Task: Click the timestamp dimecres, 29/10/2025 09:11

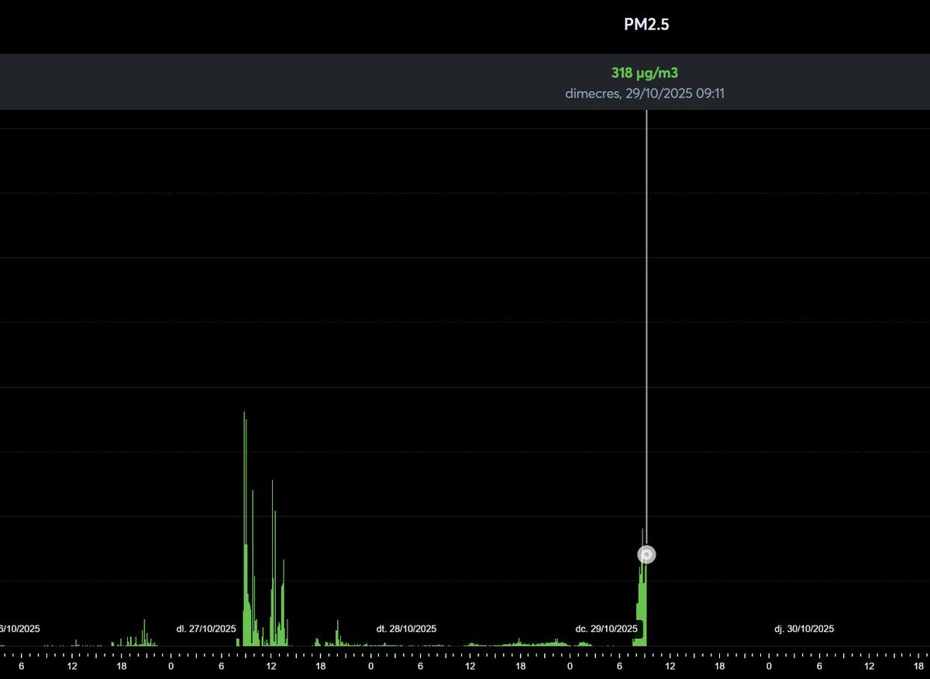Action: [646, 94]
